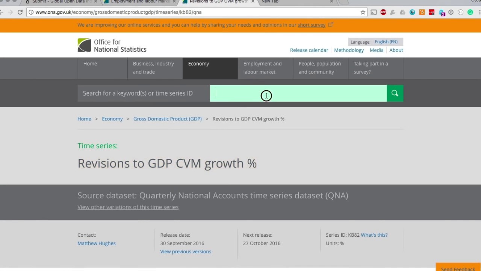Screen dimensions: 481x271
Task: Open the Media link
Action: click(x=377, y=50)
